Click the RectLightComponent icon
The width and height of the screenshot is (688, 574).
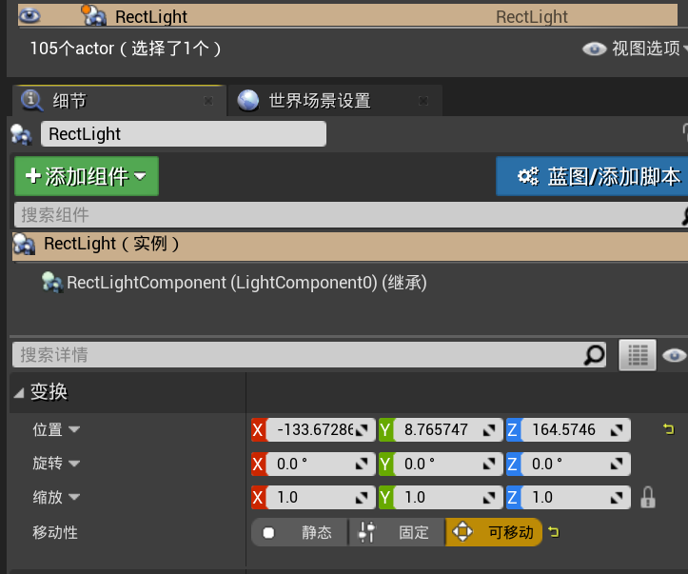[x=52, y=283]
